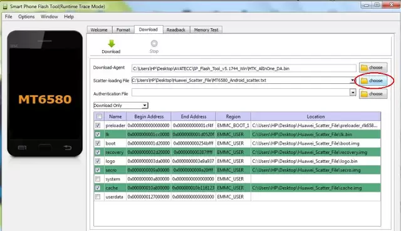Uncheck the preloader partition checkbox
Screen dimensions: 401x231
pyautogui.click(x=98, y=125)
